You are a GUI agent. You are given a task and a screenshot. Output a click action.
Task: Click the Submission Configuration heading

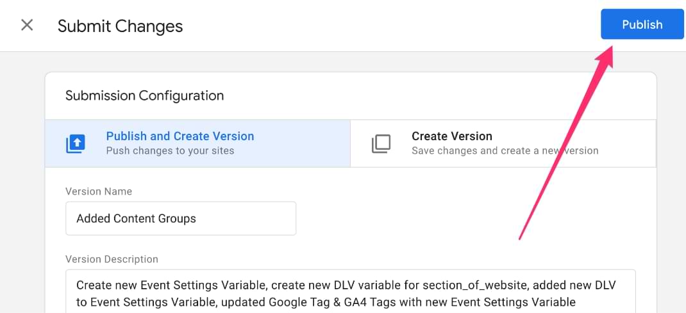pyautogui.click(x=144, y=95)
